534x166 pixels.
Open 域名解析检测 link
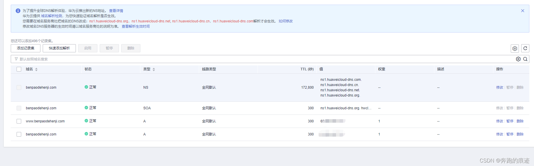click(x=51, y=16)
